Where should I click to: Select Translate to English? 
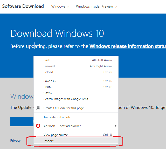click(76, 117)
